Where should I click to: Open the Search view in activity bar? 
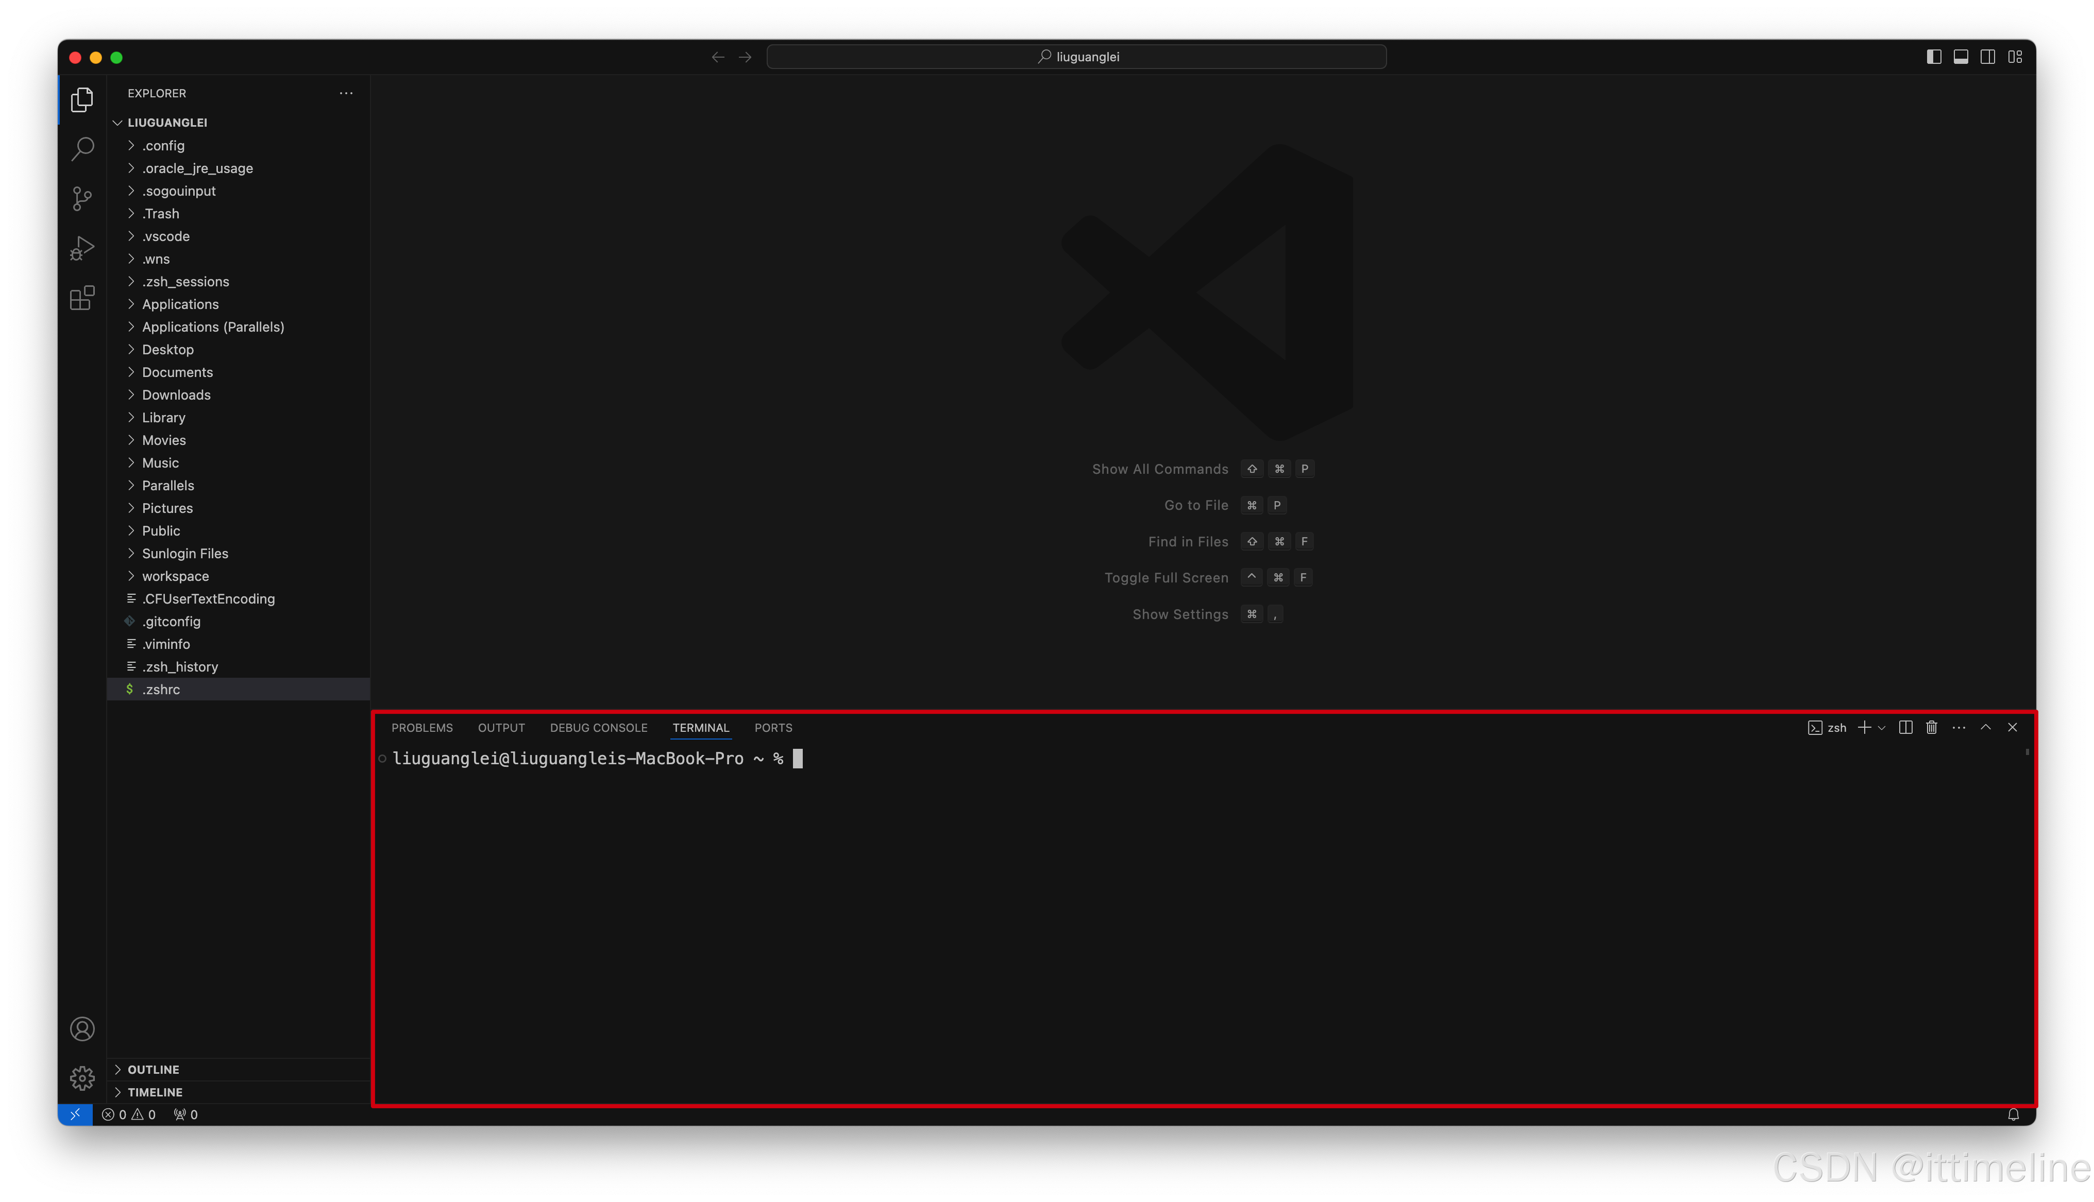coord(82,149)
